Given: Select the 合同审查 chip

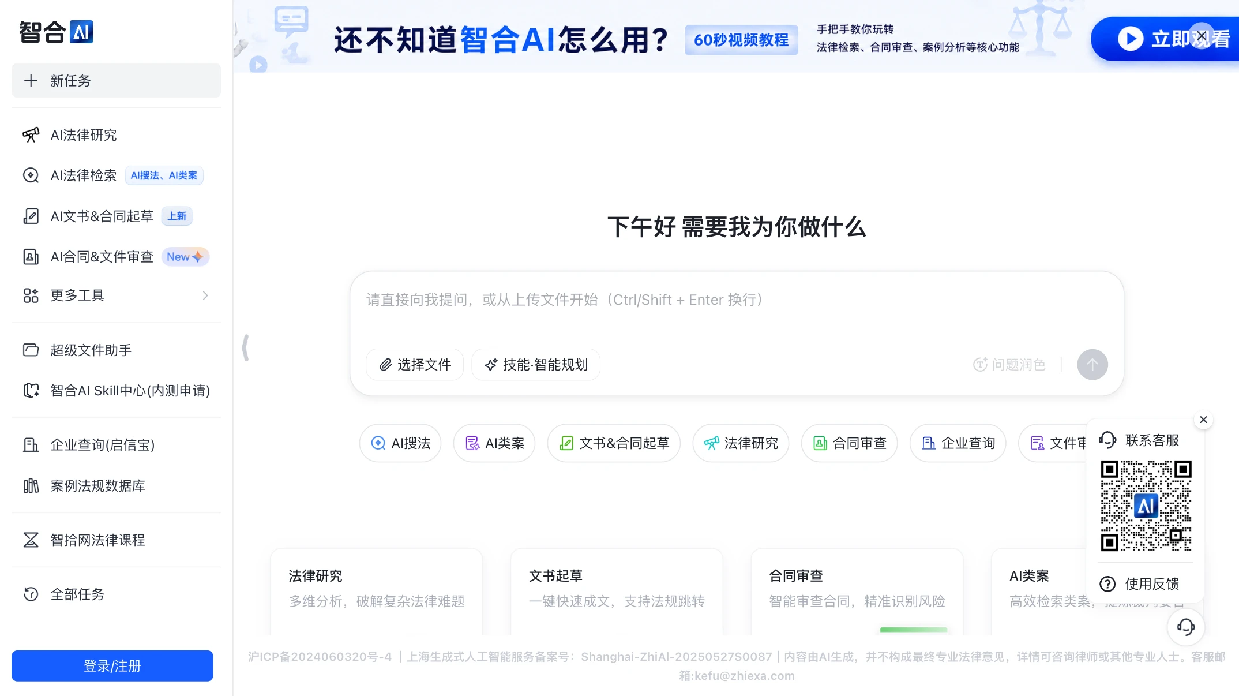Looking at the screenshot, I should [849, 443].
